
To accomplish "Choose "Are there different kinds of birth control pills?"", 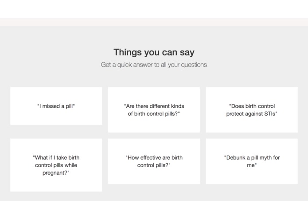I will click(154, 110).
